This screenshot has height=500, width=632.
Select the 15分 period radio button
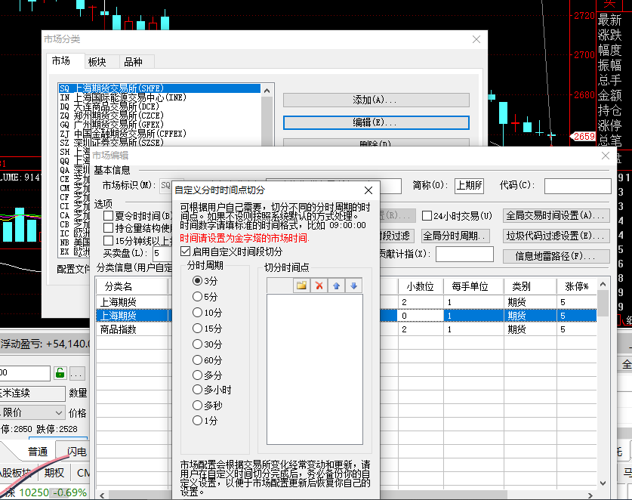198,329
